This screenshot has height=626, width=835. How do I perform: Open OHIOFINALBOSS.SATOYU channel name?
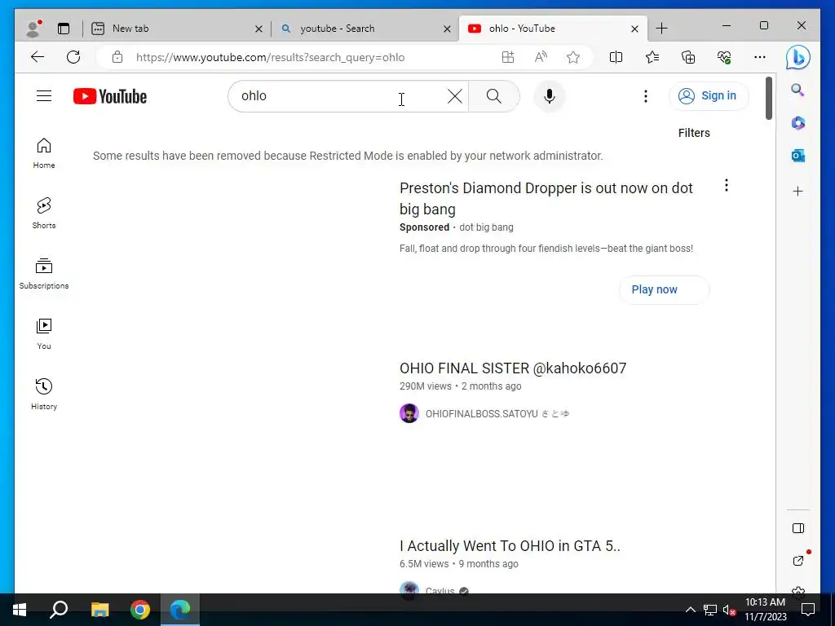coord(497,413)
